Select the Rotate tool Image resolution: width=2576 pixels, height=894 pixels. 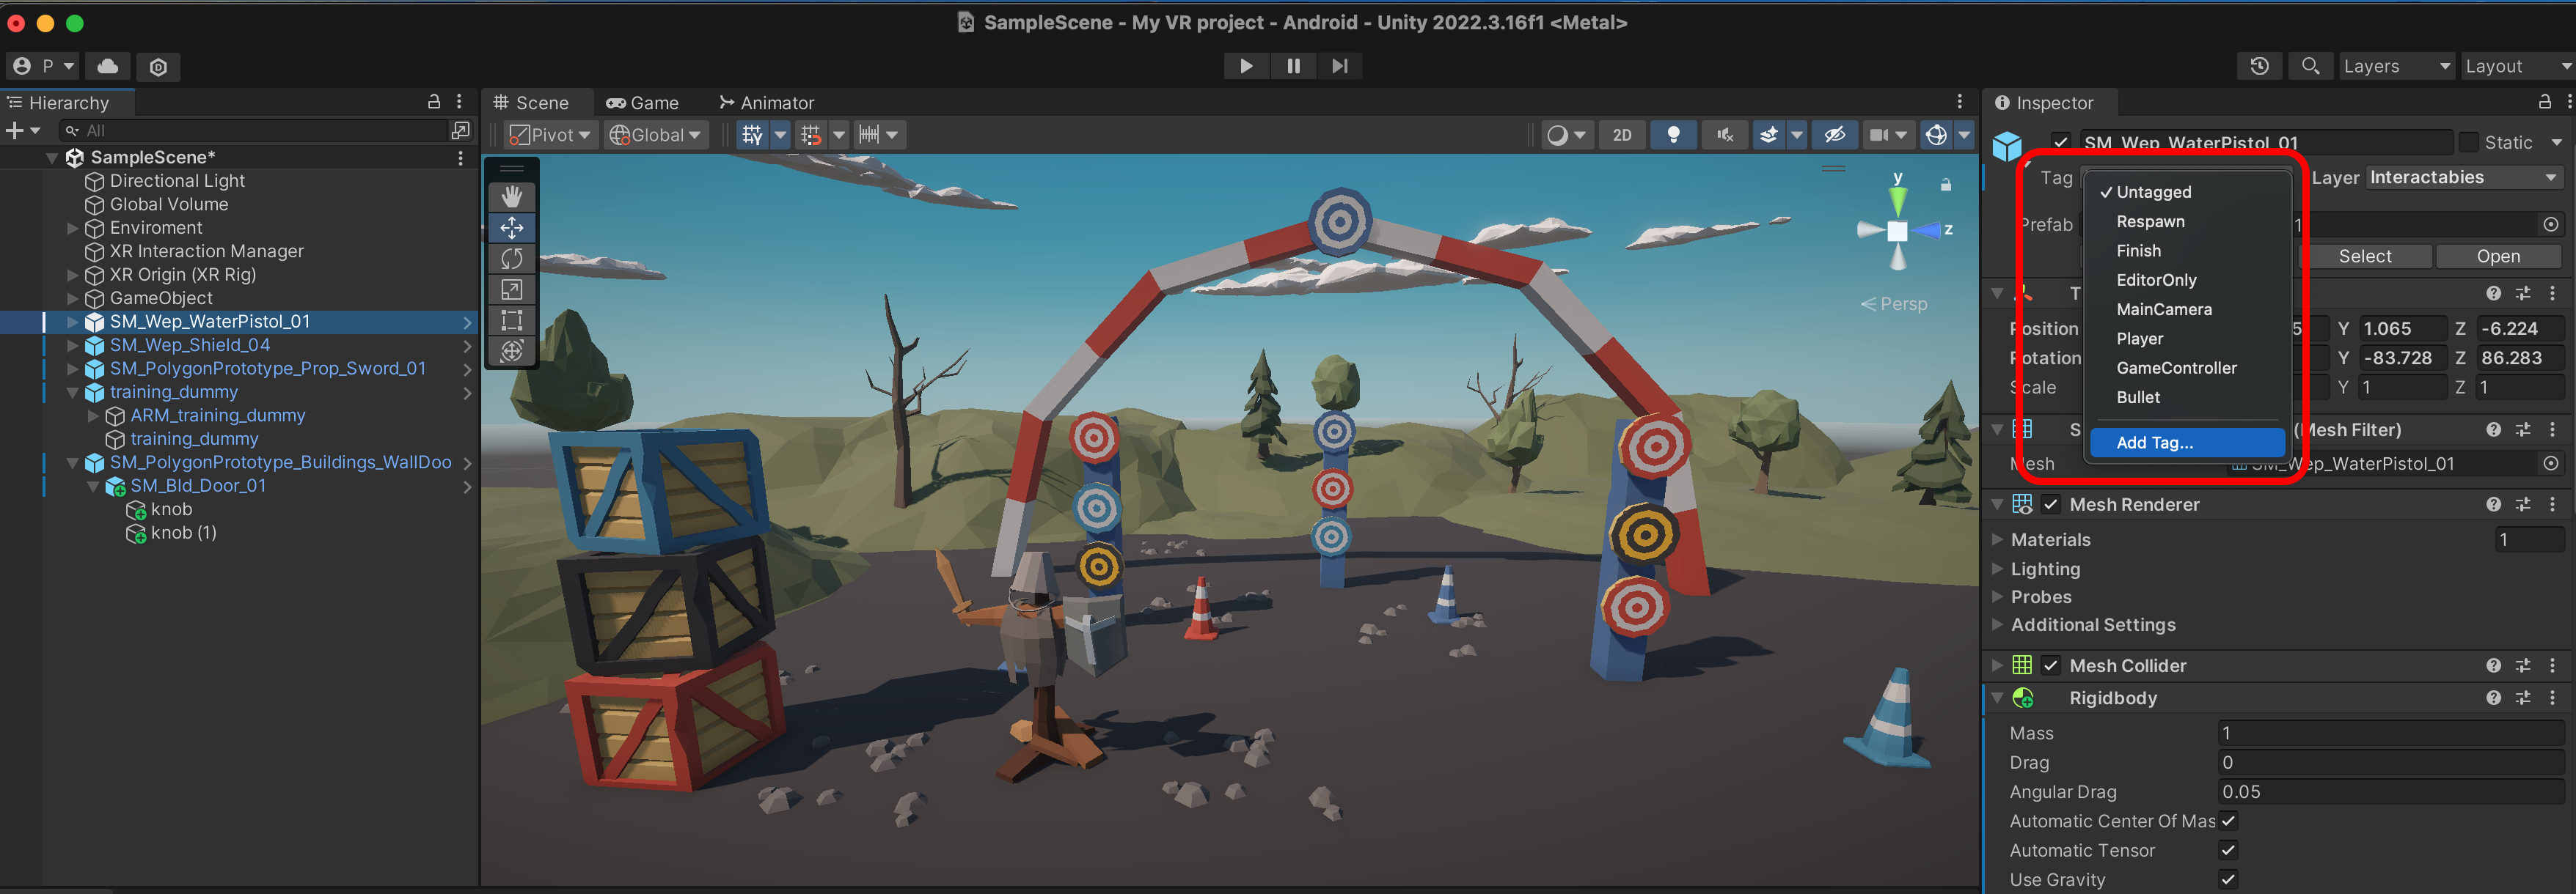tap(512, 259)
